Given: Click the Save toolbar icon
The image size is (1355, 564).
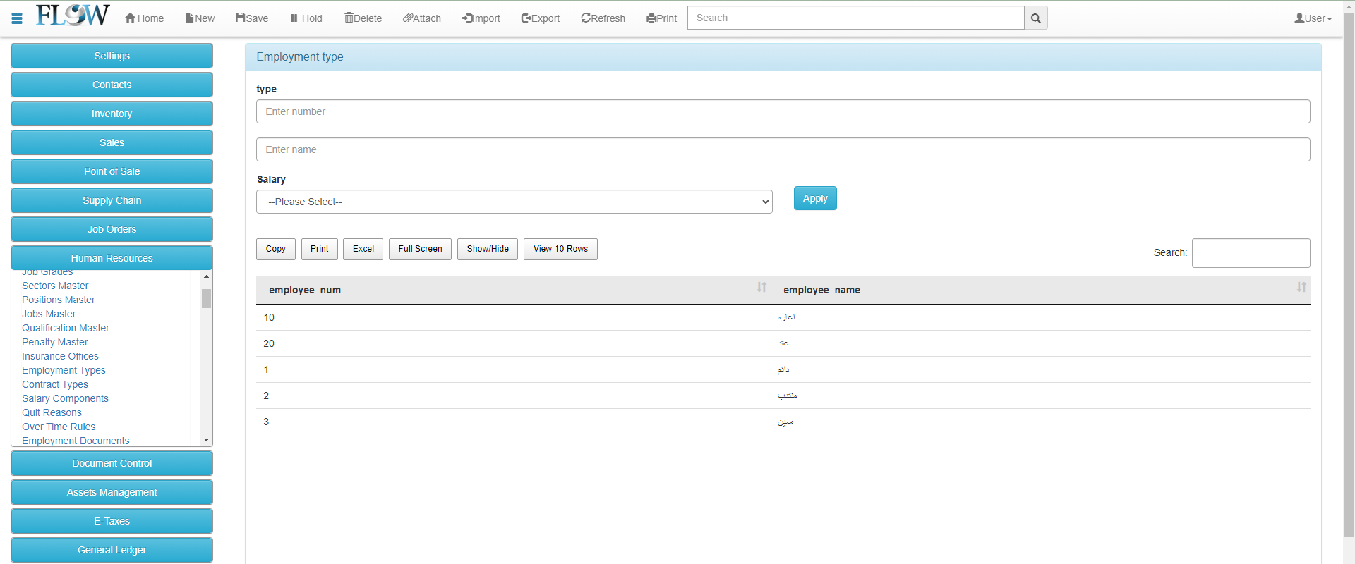Looking at the screenshot, I should click(241, 18).
